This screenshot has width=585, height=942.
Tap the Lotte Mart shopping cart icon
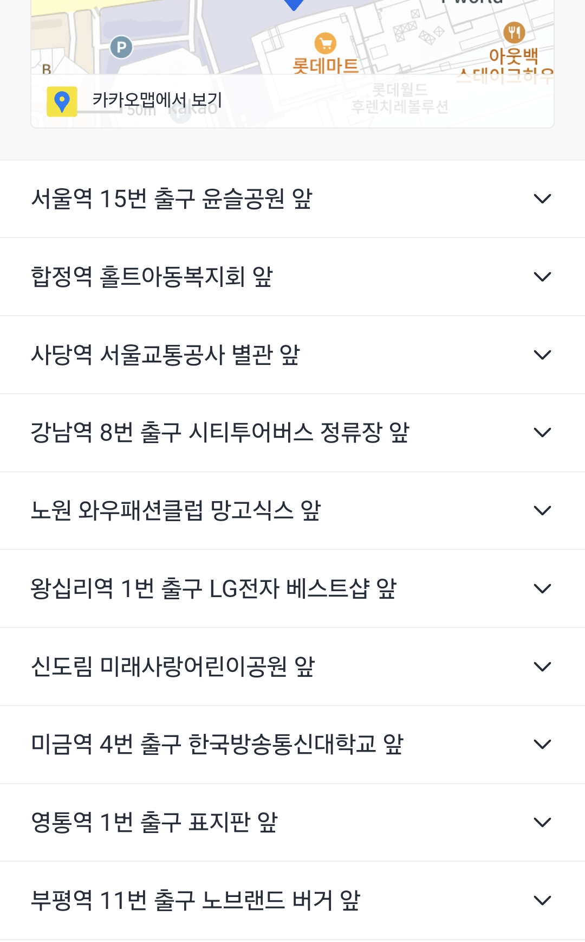point(325,43)
